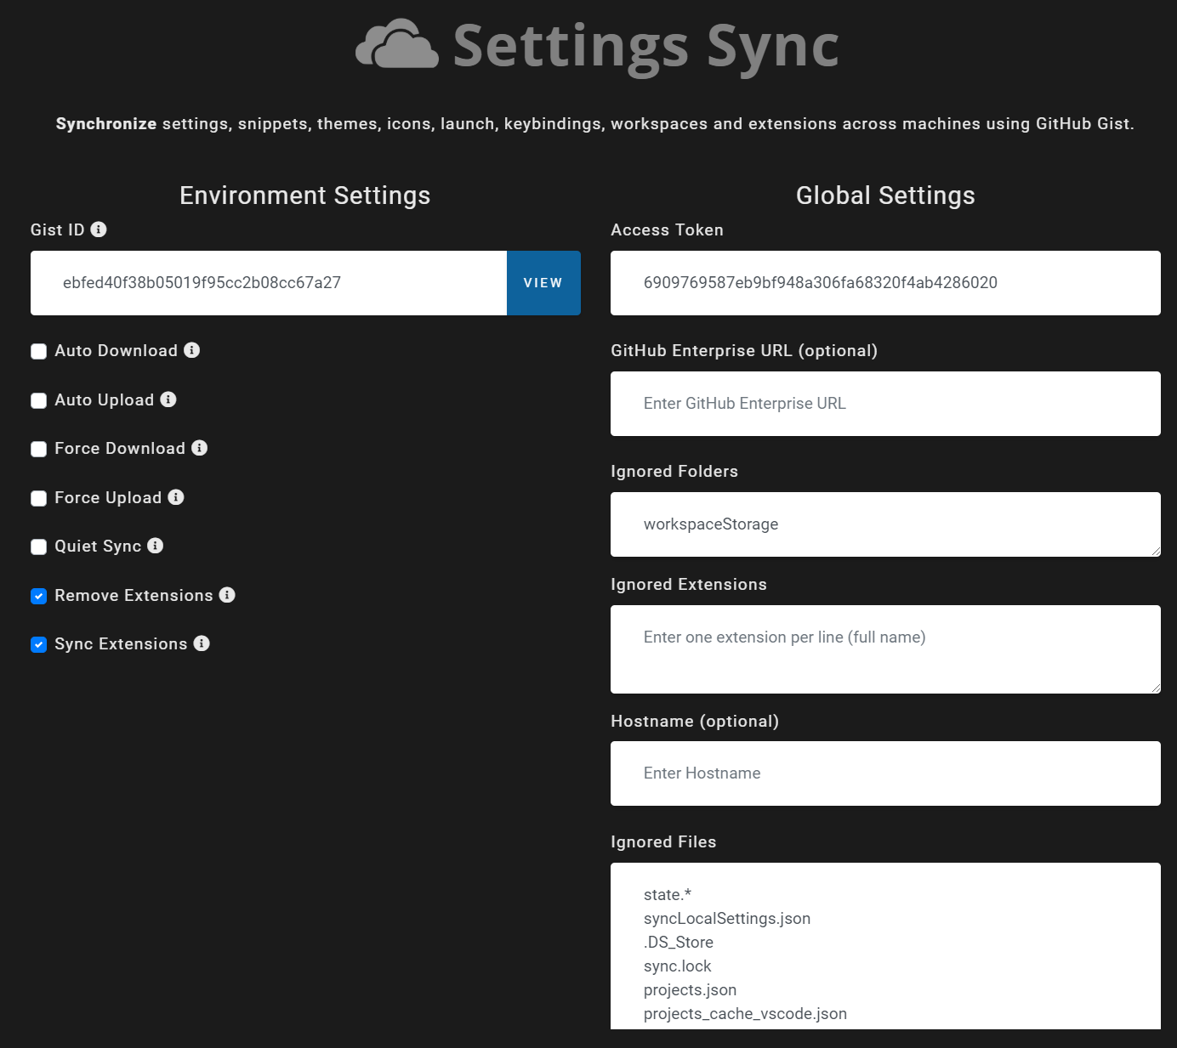Open the Force Download info tooltip
Image resolution: width=1177 pixels, height=1048 pixels.
[x=200, y=448]
